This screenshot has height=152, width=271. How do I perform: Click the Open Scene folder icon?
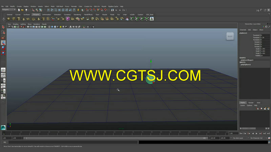click(x=22, y=10)
